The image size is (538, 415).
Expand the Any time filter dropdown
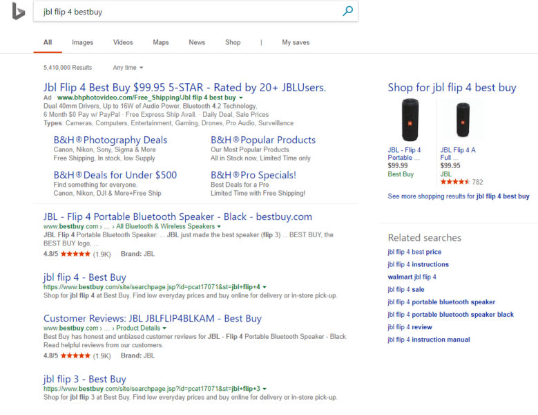click(x=128, y=68)
